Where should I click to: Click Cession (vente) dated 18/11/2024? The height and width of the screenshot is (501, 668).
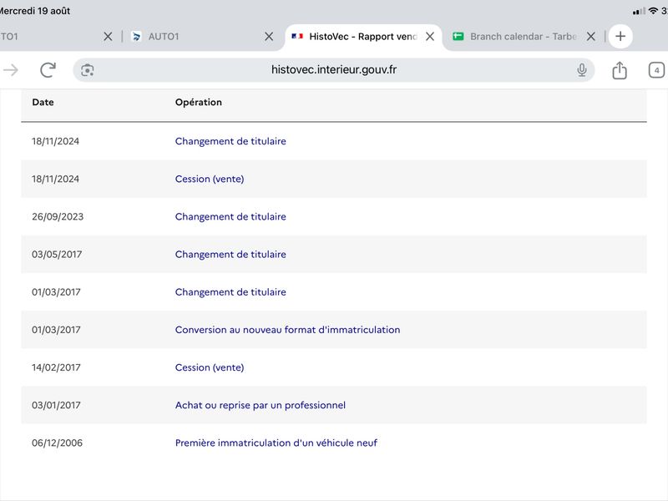click(x=210, y=179)
